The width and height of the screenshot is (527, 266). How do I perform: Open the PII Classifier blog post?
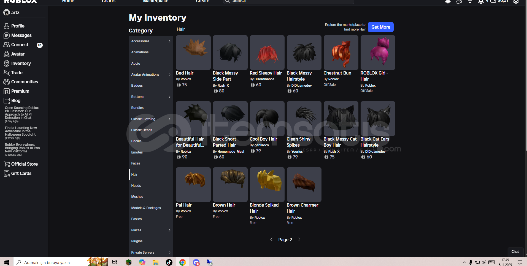click(22, 113)
